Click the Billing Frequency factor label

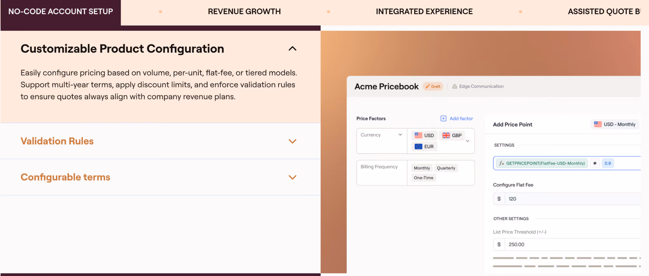tap(379, 167)
